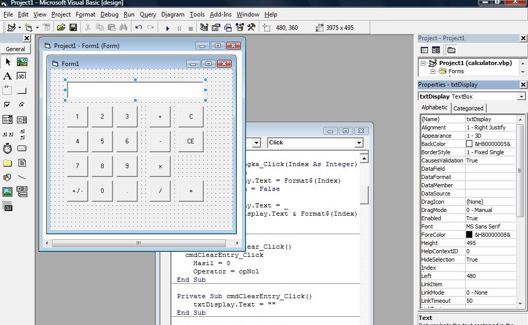Viewport: 528px width, 325px height.
Task: Pick the CommandButton control from the toolbox
Action: (22, 90)
